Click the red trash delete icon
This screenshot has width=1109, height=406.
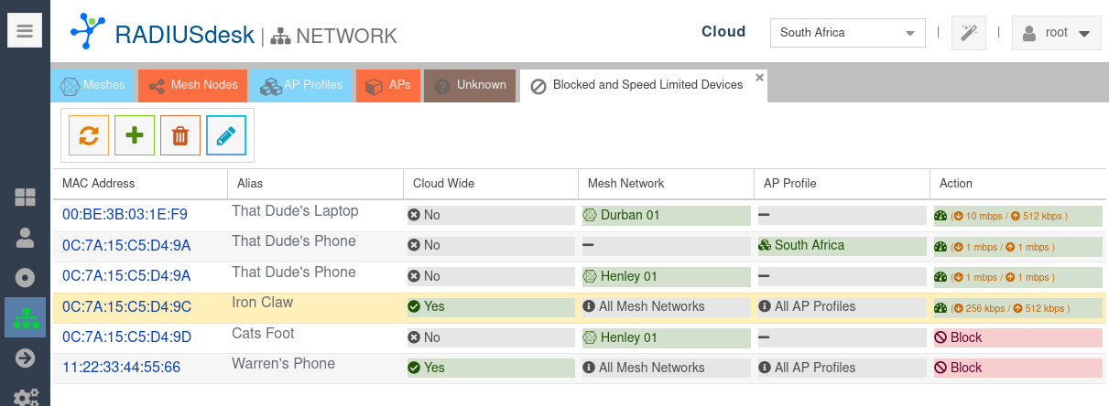180,135
